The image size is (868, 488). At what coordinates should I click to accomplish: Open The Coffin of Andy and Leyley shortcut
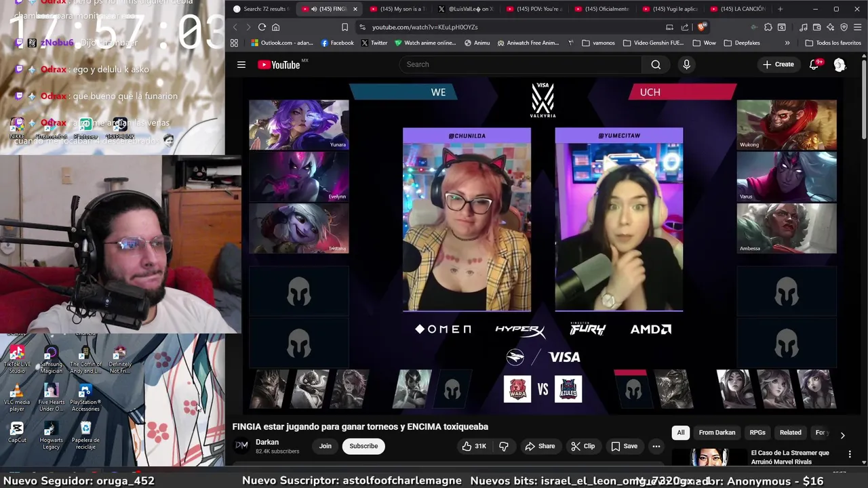pos(85,360)
